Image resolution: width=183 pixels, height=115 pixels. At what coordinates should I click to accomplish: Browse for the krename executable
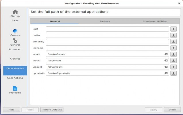point(174,48)
